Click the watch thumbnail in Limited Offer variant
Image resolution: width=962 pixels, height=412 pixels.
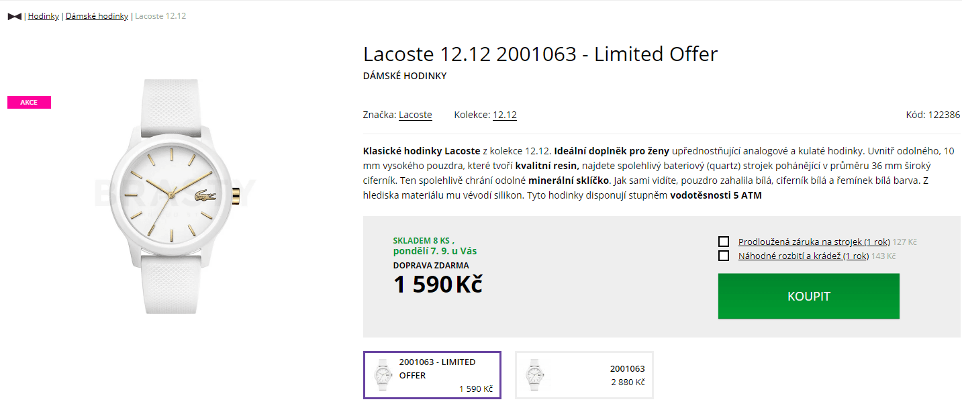coord(383,374)
